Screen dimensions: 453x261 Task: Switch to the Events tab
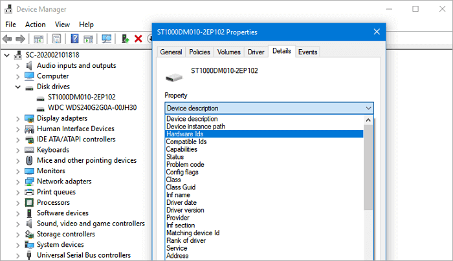[x=308, y=52]
